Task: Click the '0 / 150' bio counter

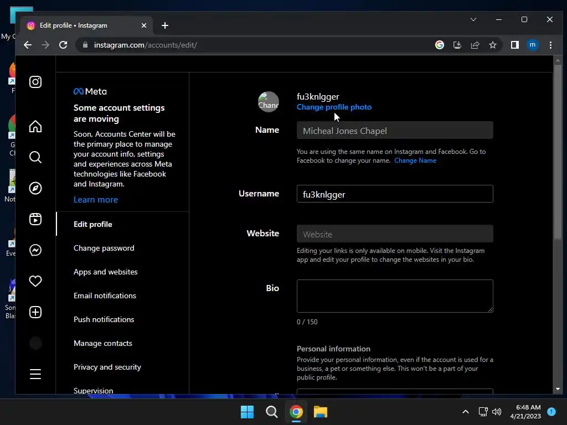Action: [307, 322]
